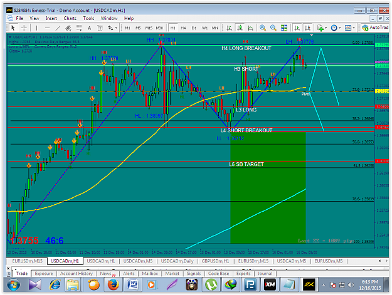
Task: Open the Account History terminal tab
Action: coord(77,274)
